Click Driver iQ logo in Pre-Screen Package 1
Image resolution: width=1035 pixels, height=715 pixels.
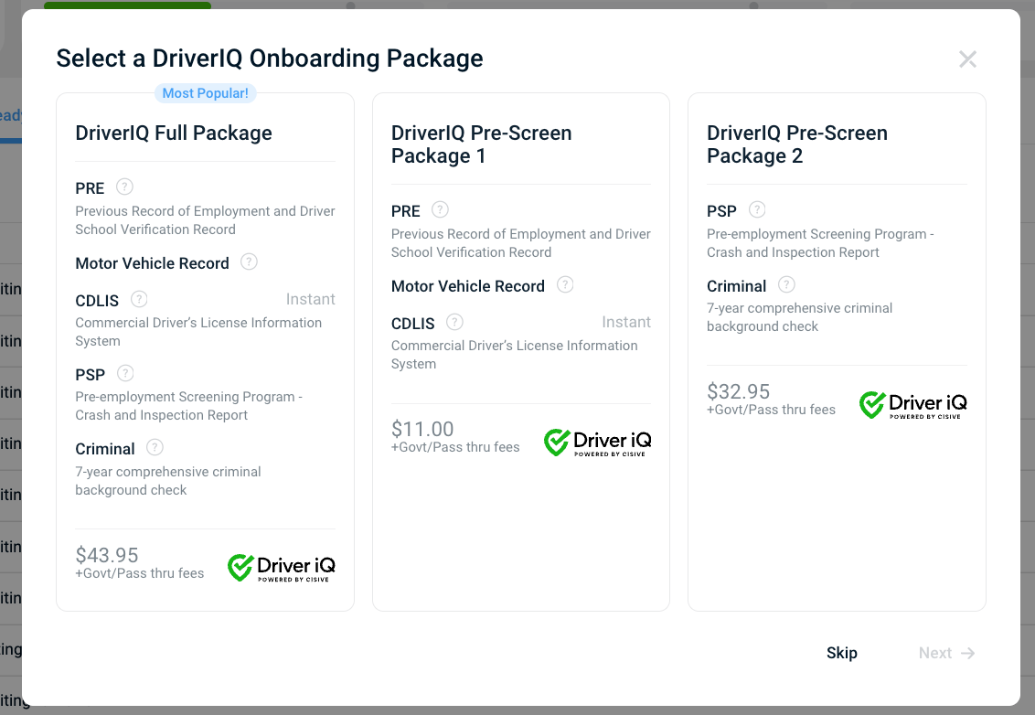[597, 443]
